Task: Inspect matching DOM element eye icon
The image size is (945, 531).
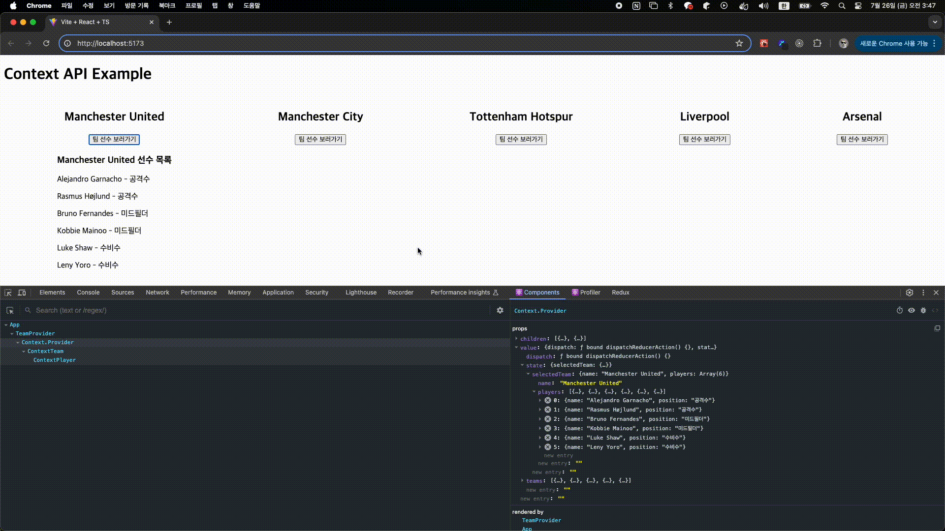Action: (912, 310)
